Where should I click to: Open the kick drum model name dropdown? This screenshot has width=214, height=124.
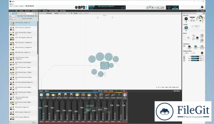coord(192,13)
